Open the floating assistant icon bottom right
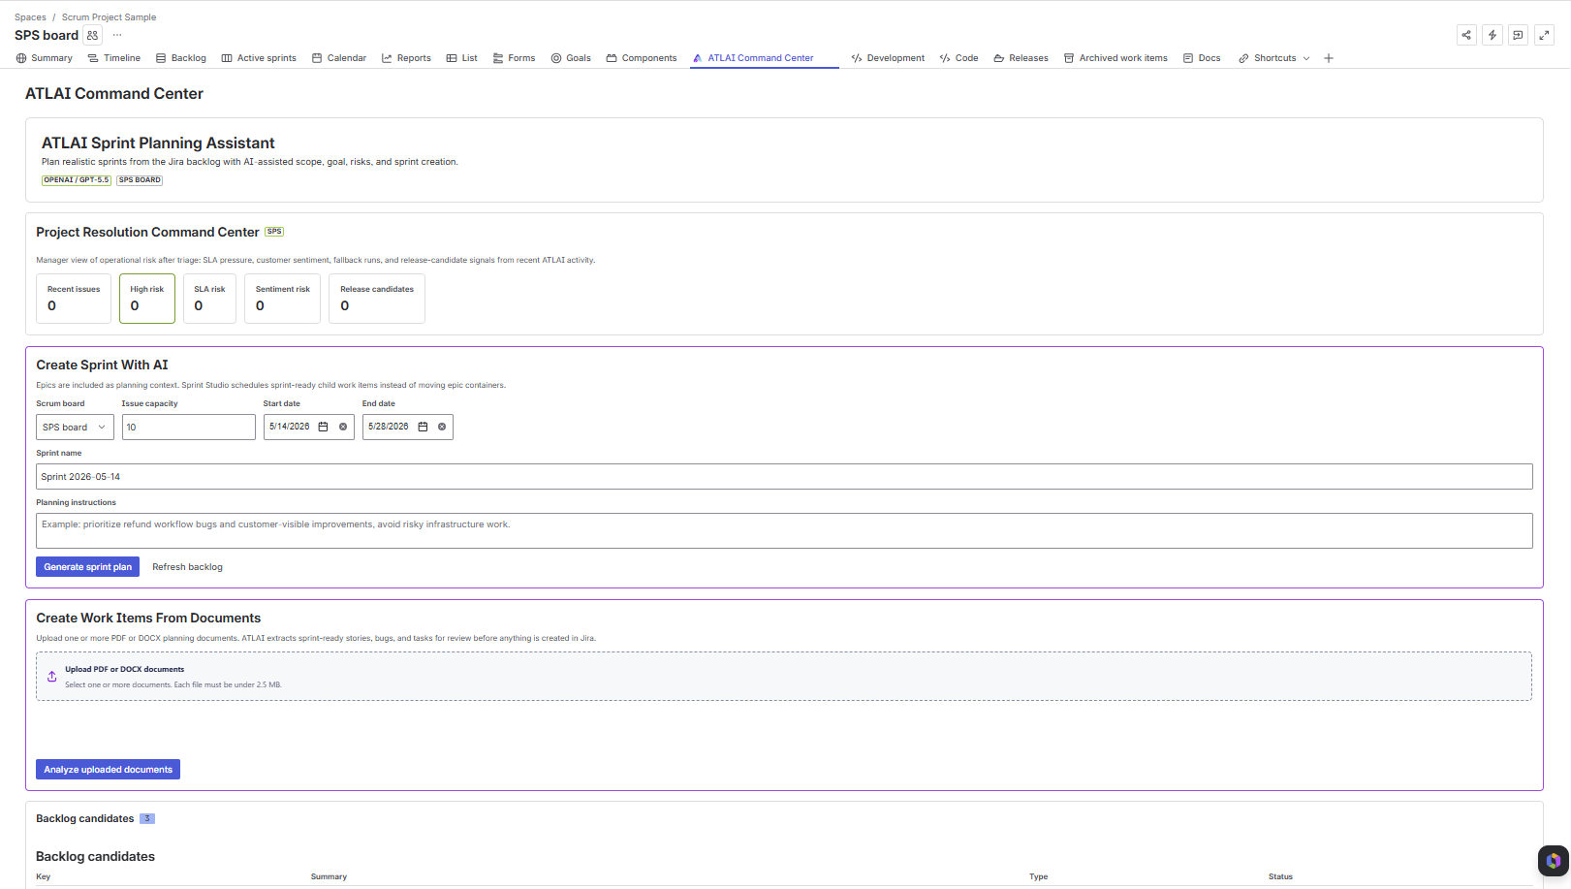The height and width of the screenshot is (889, 1571). (1554, 860)
